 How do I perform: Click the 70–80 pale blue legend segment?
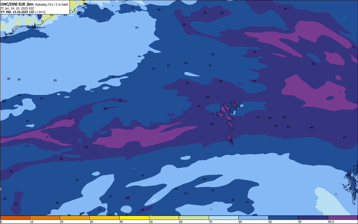click(x=223, y=218)
